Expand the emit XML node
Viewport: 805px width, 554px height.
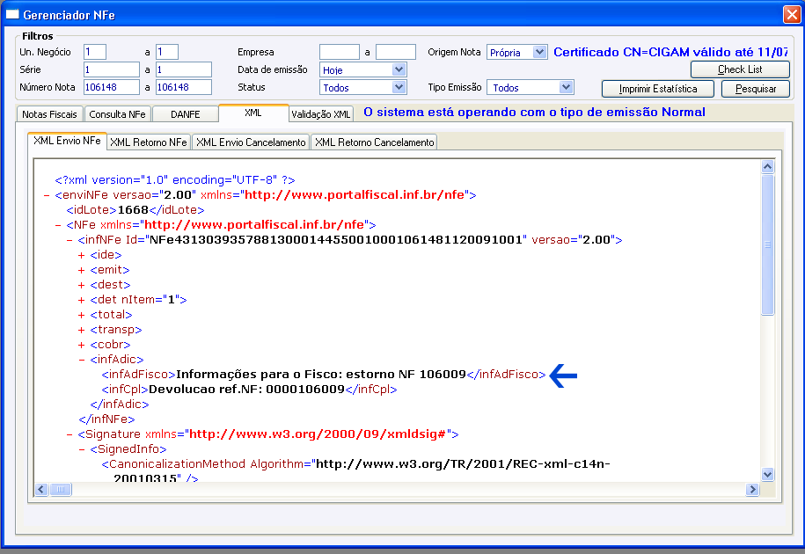81,270
